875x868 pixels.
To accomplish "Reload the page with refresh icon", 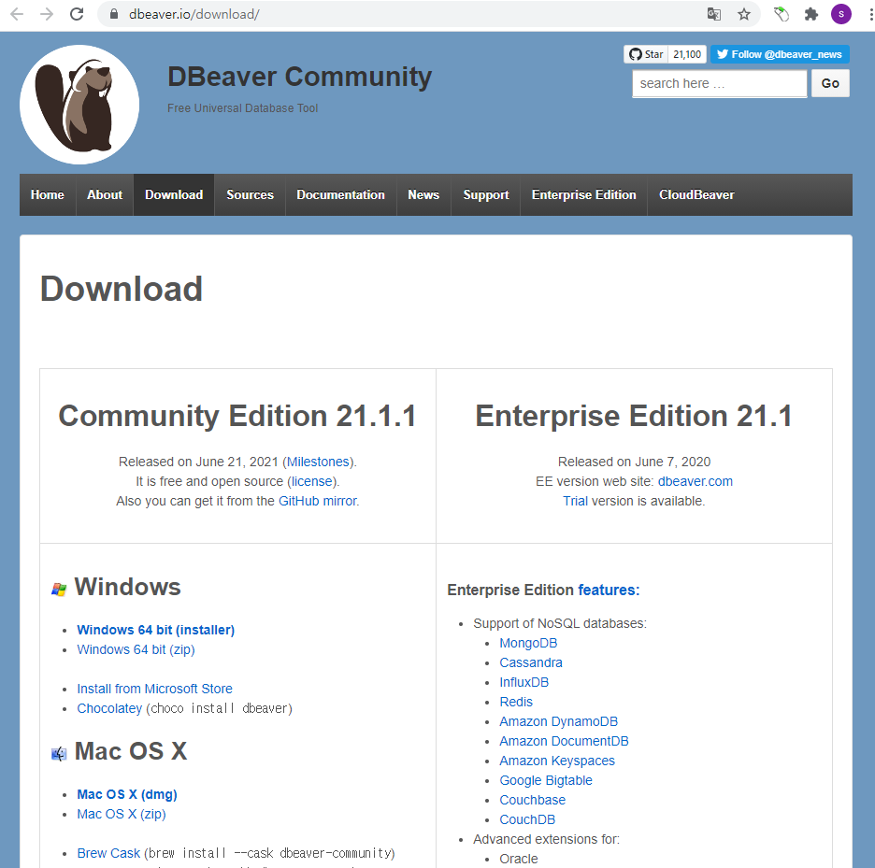I will (77, 14).
